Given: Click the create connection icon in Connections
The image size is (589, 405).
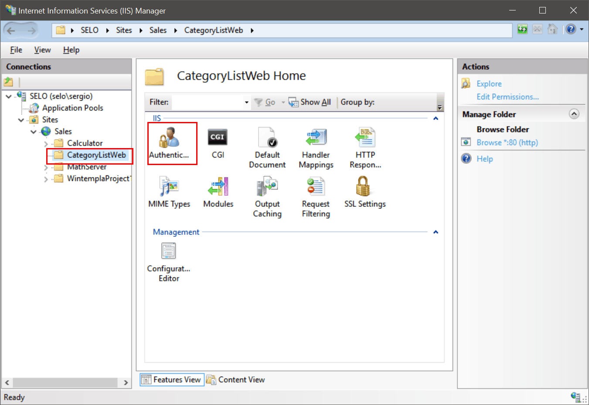Looking at the screenshot, I should (8, 81).
